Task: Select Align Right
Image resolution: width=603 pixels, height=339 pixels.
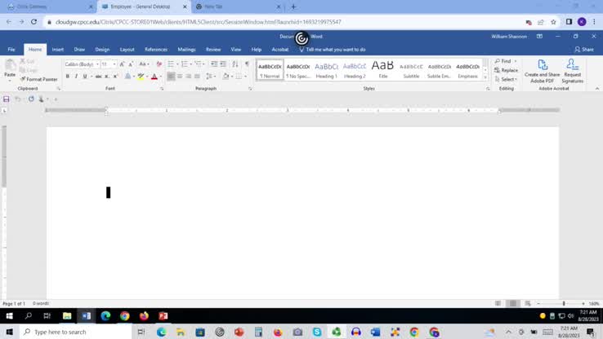Action: pos(189,77)
